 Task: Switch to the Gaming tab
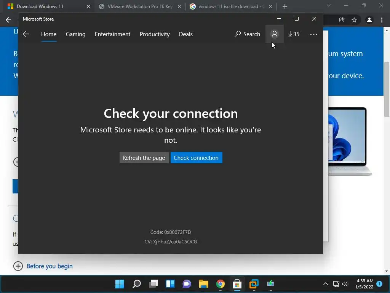(76, 34)
